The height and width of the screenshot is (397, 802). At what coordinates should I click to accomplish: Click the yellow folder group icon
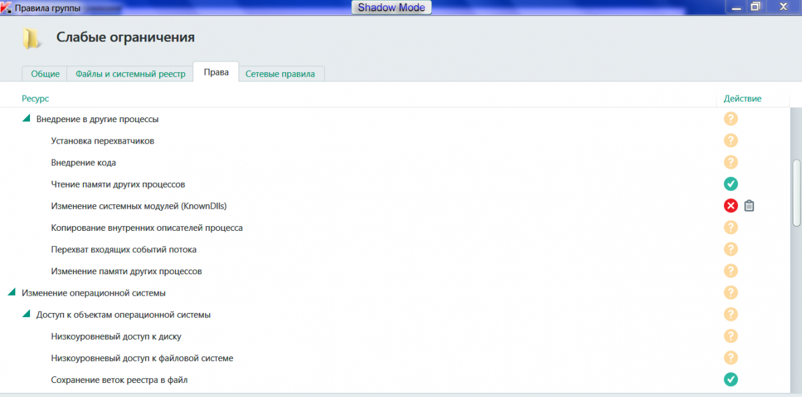(x=31, y=39)
